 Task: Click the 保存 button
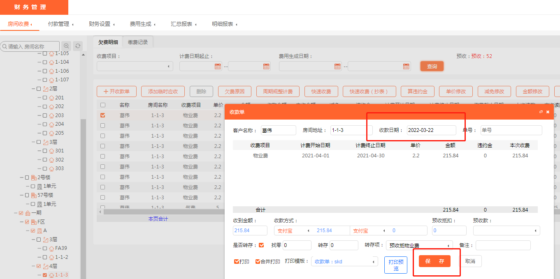tap(435, 261)
